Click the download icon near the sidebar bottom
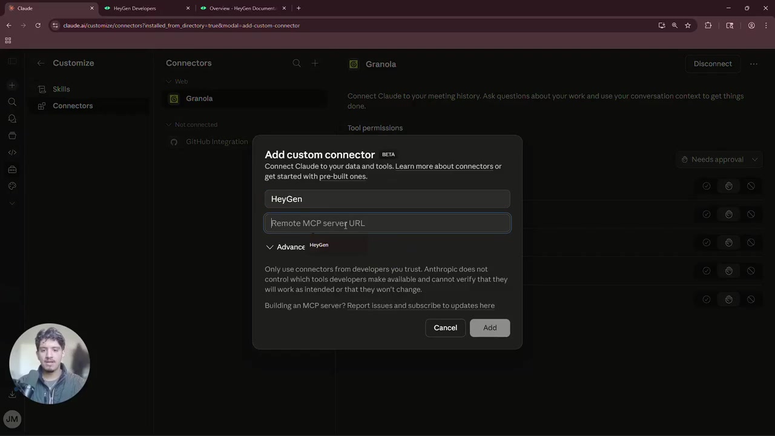 pyautogui.click(x=12, y=394)
